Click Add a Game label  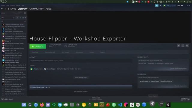coord(8,99)
